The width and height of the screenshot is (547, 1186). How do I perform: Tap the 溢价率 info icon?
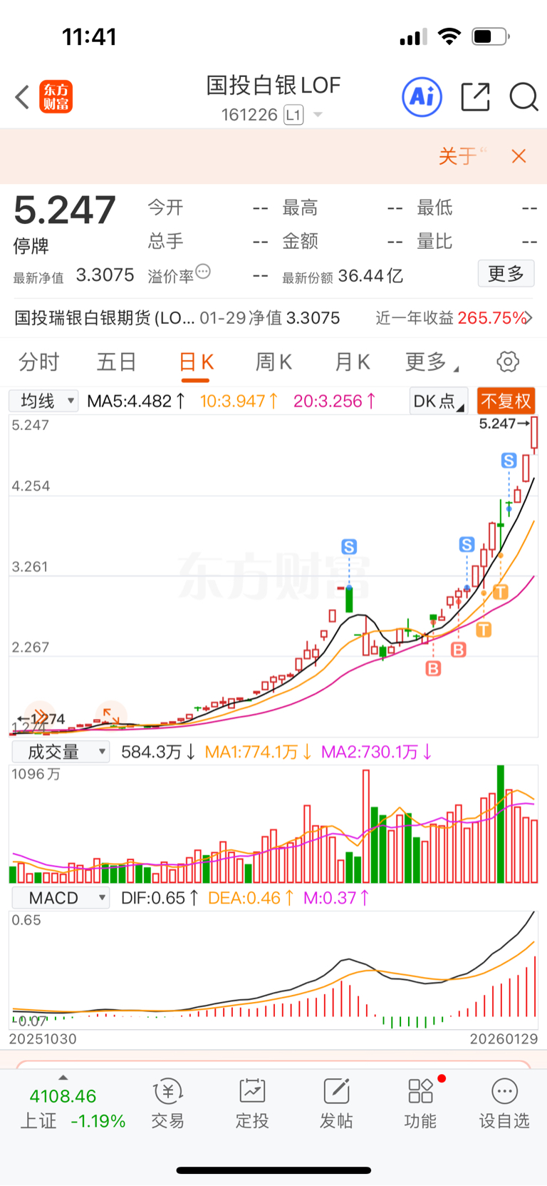coord(203,272)
